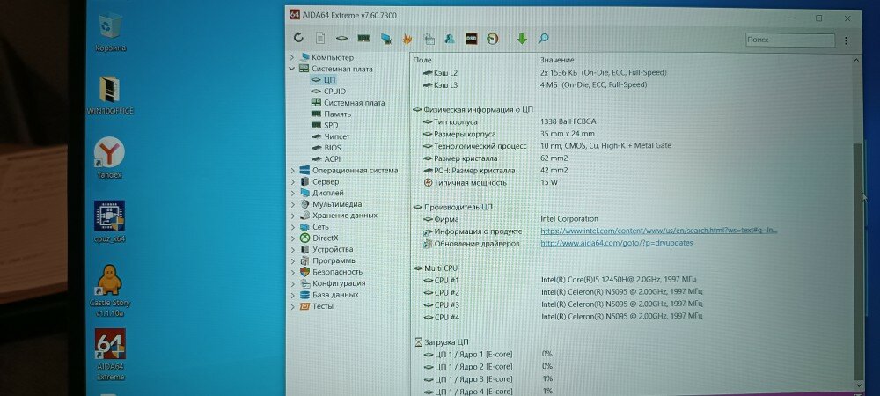Click the База данных database icon
Screen dimensions: 880x396
point(304,295)
